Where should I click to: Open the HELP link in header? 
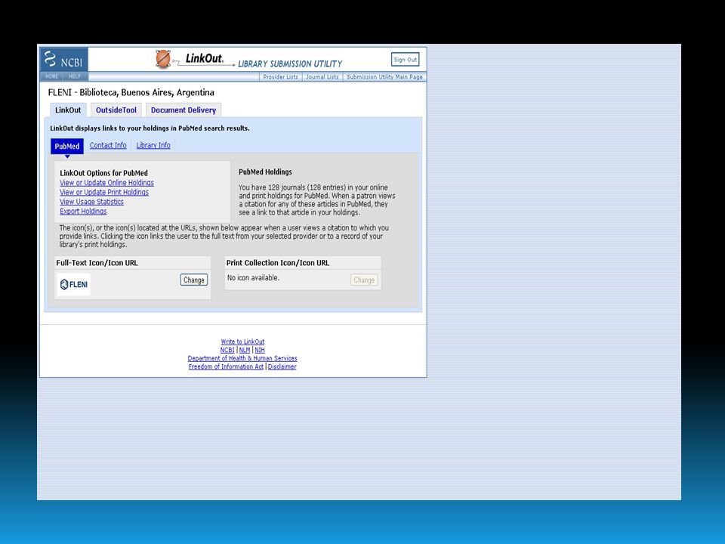click(x=75, y=76)
